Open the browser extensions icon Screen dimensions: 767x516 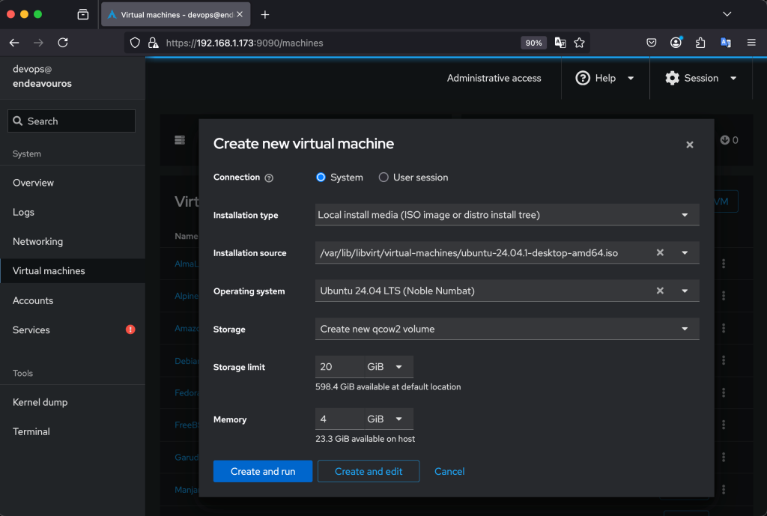point(700,43)
